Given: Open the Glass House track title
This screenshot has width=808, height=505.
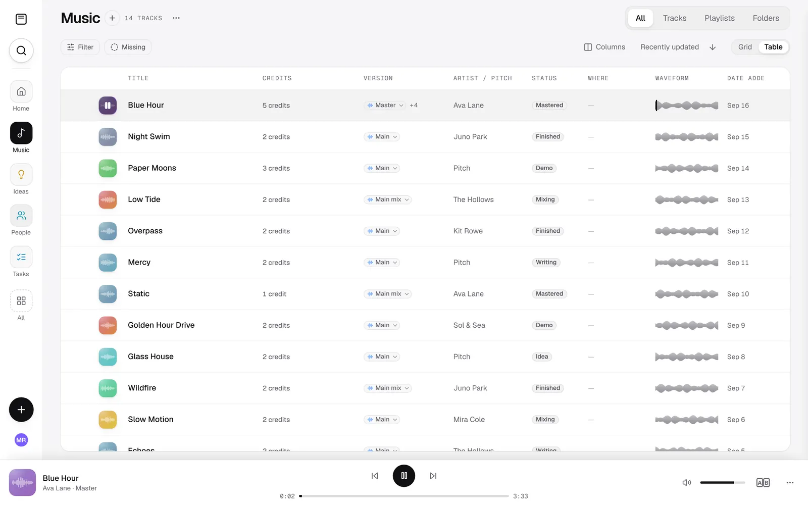Looking at the screenshot, I should [150, 357].
